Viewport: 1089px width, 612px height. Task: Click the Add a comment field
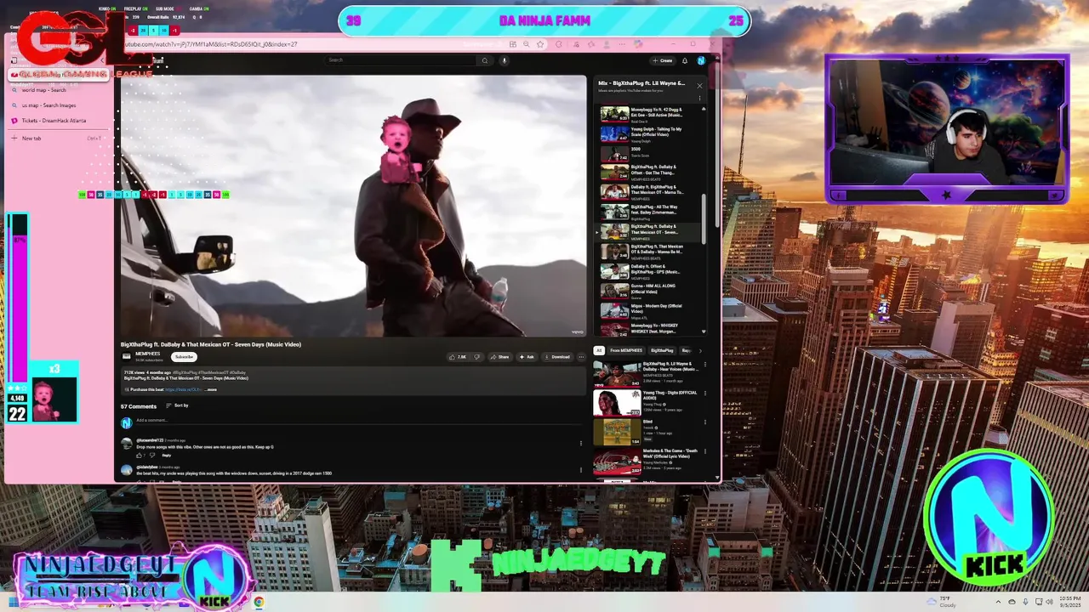(x=357, y=420)
